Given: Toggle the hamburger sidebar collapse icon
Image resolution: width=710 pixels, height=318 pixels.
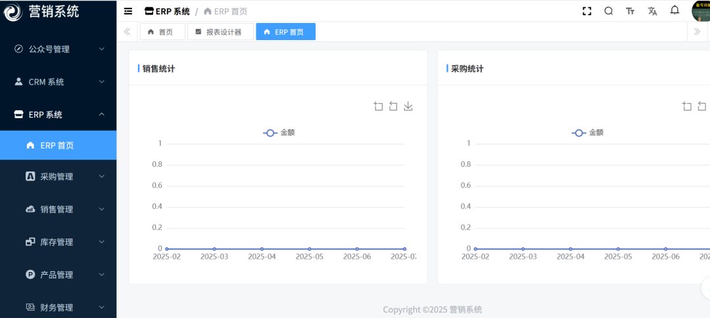Looking at the screenshot, I should point(128,11).
